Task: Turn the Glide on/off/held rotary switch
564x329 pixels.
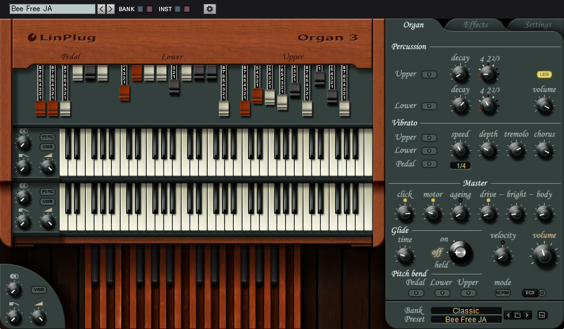Action: [x=460, y=253]
